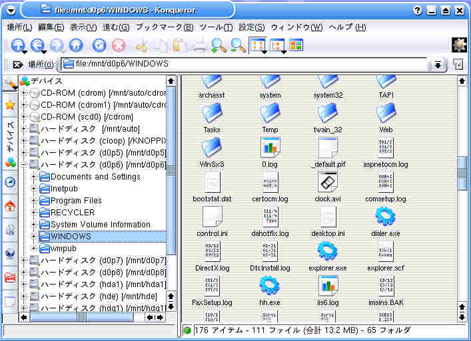Collapse hard disk (d0p6) tree node
471x341 pixels.
click(24, 165)
